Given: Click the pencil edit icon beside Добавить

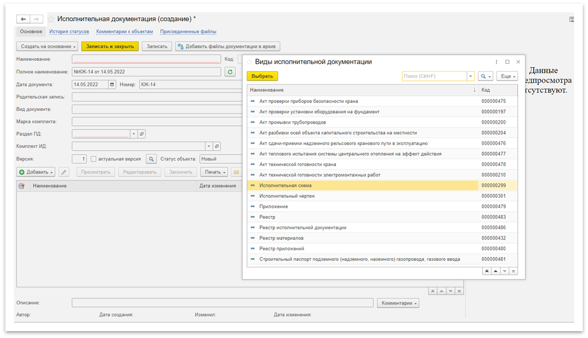Looking at the screenshot, I should tap(63, 172).
